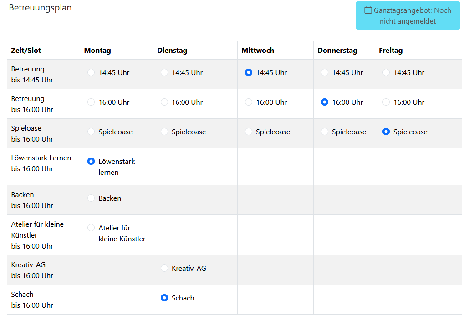Select Kreativ-AG on Dienstag

coord(164,268)
